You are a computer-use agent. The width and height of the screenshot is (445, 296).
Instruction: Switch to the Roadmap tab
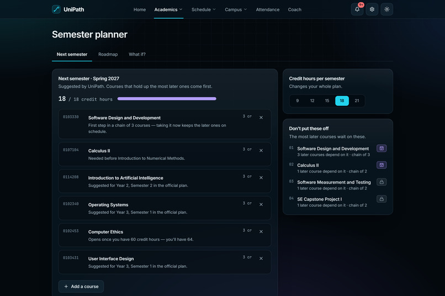108,55
